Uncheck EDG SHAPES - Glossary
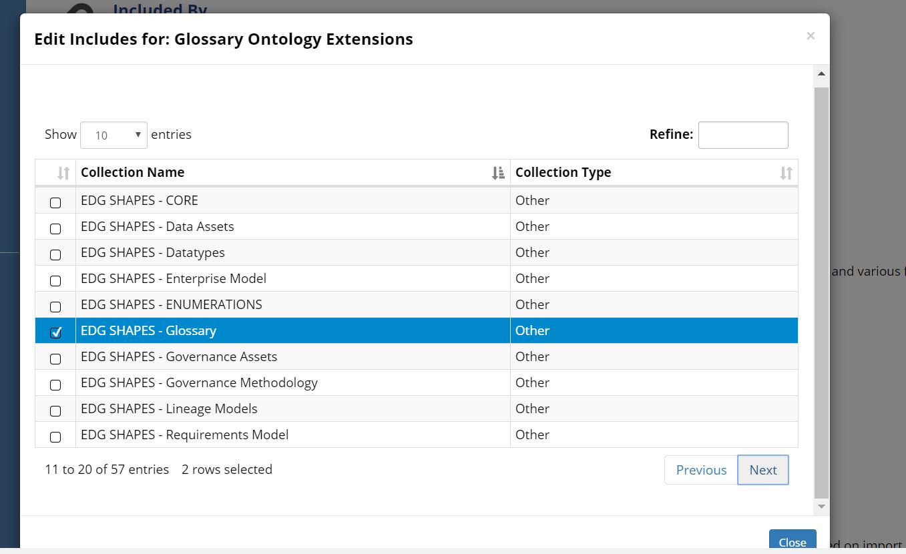The width and height of the screenshot is (906, 554). click(55, 331)
